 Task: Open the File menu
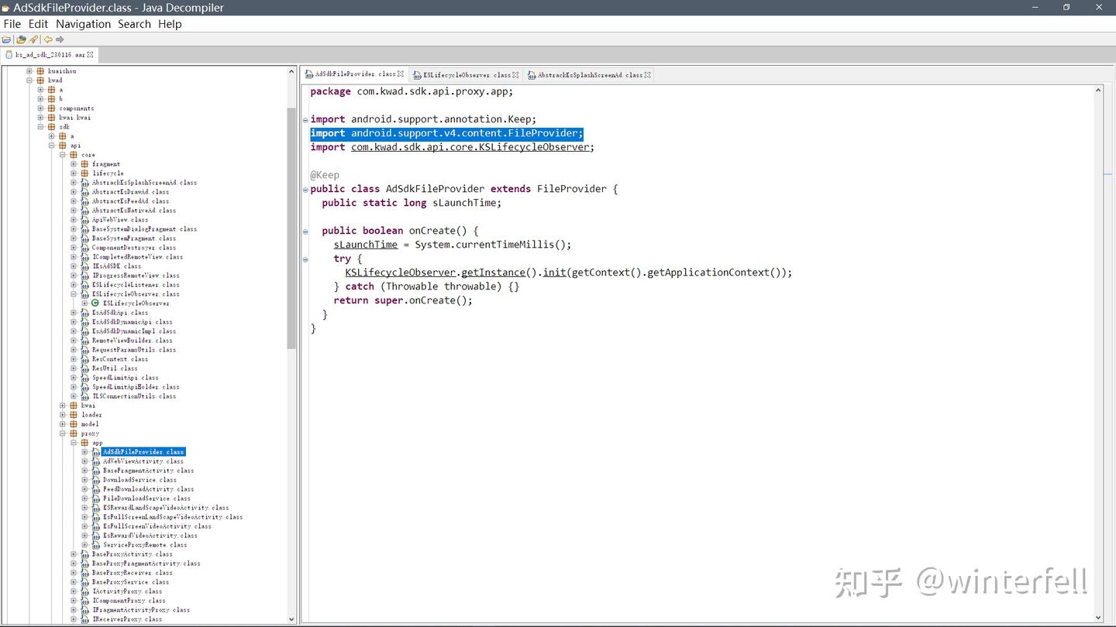coord(12,24)
